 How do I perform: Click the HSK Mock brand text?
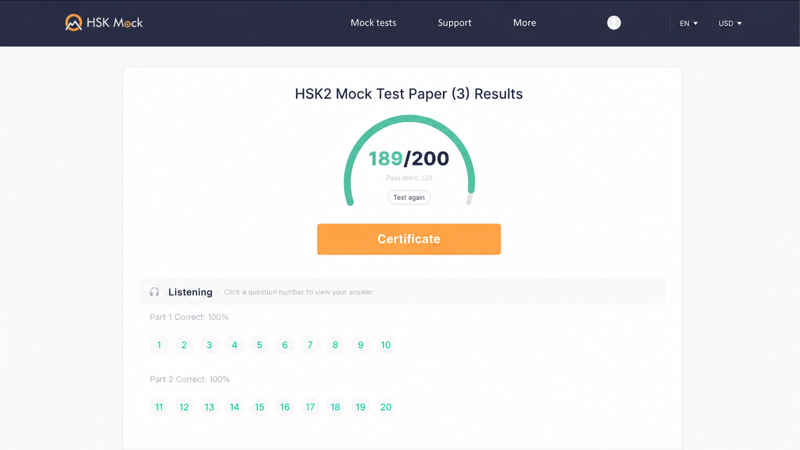pyautogui.click(x=114, y=23)
